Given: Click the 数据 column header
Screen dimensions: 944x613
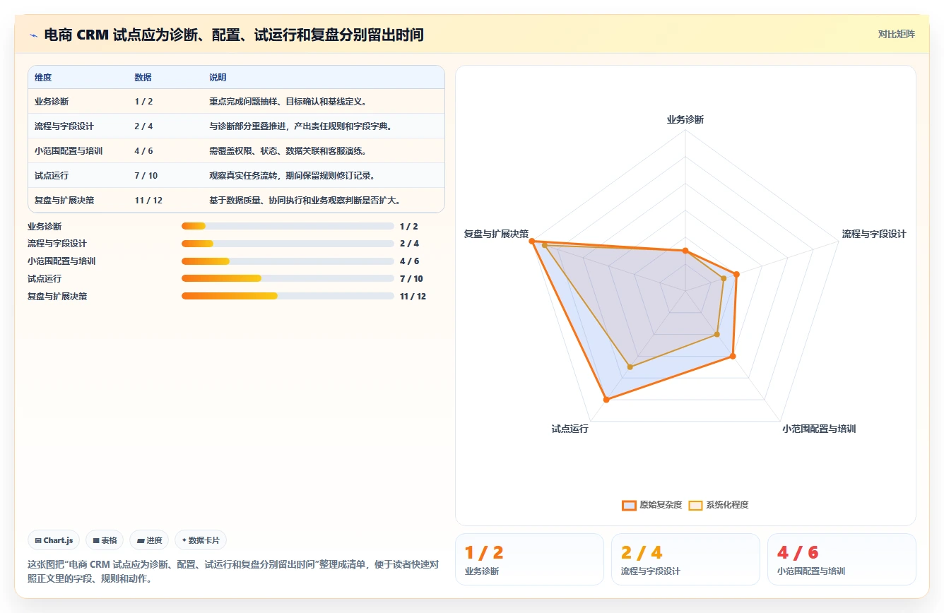Looking at the screenshot, I should (x=143, y=78).
